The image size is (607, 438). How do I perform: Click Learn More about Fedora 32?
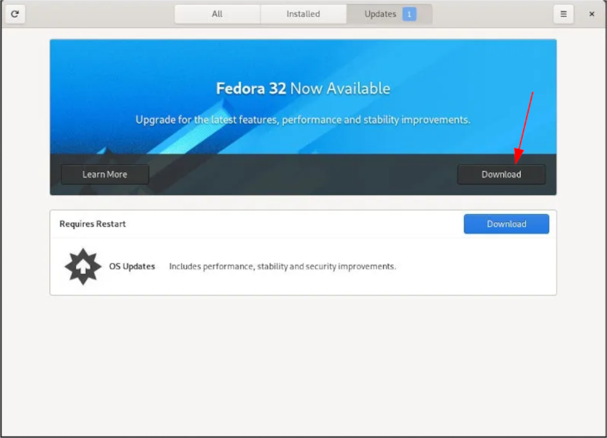[x=104, y=174]
